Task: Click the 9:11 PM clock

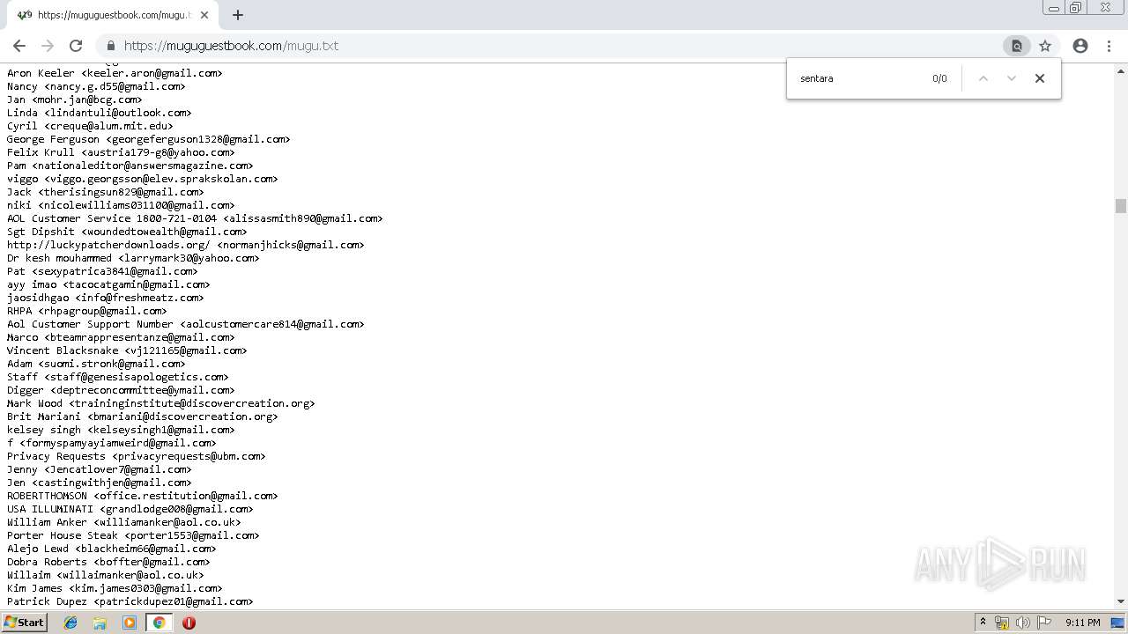Action: (1082, 623)
